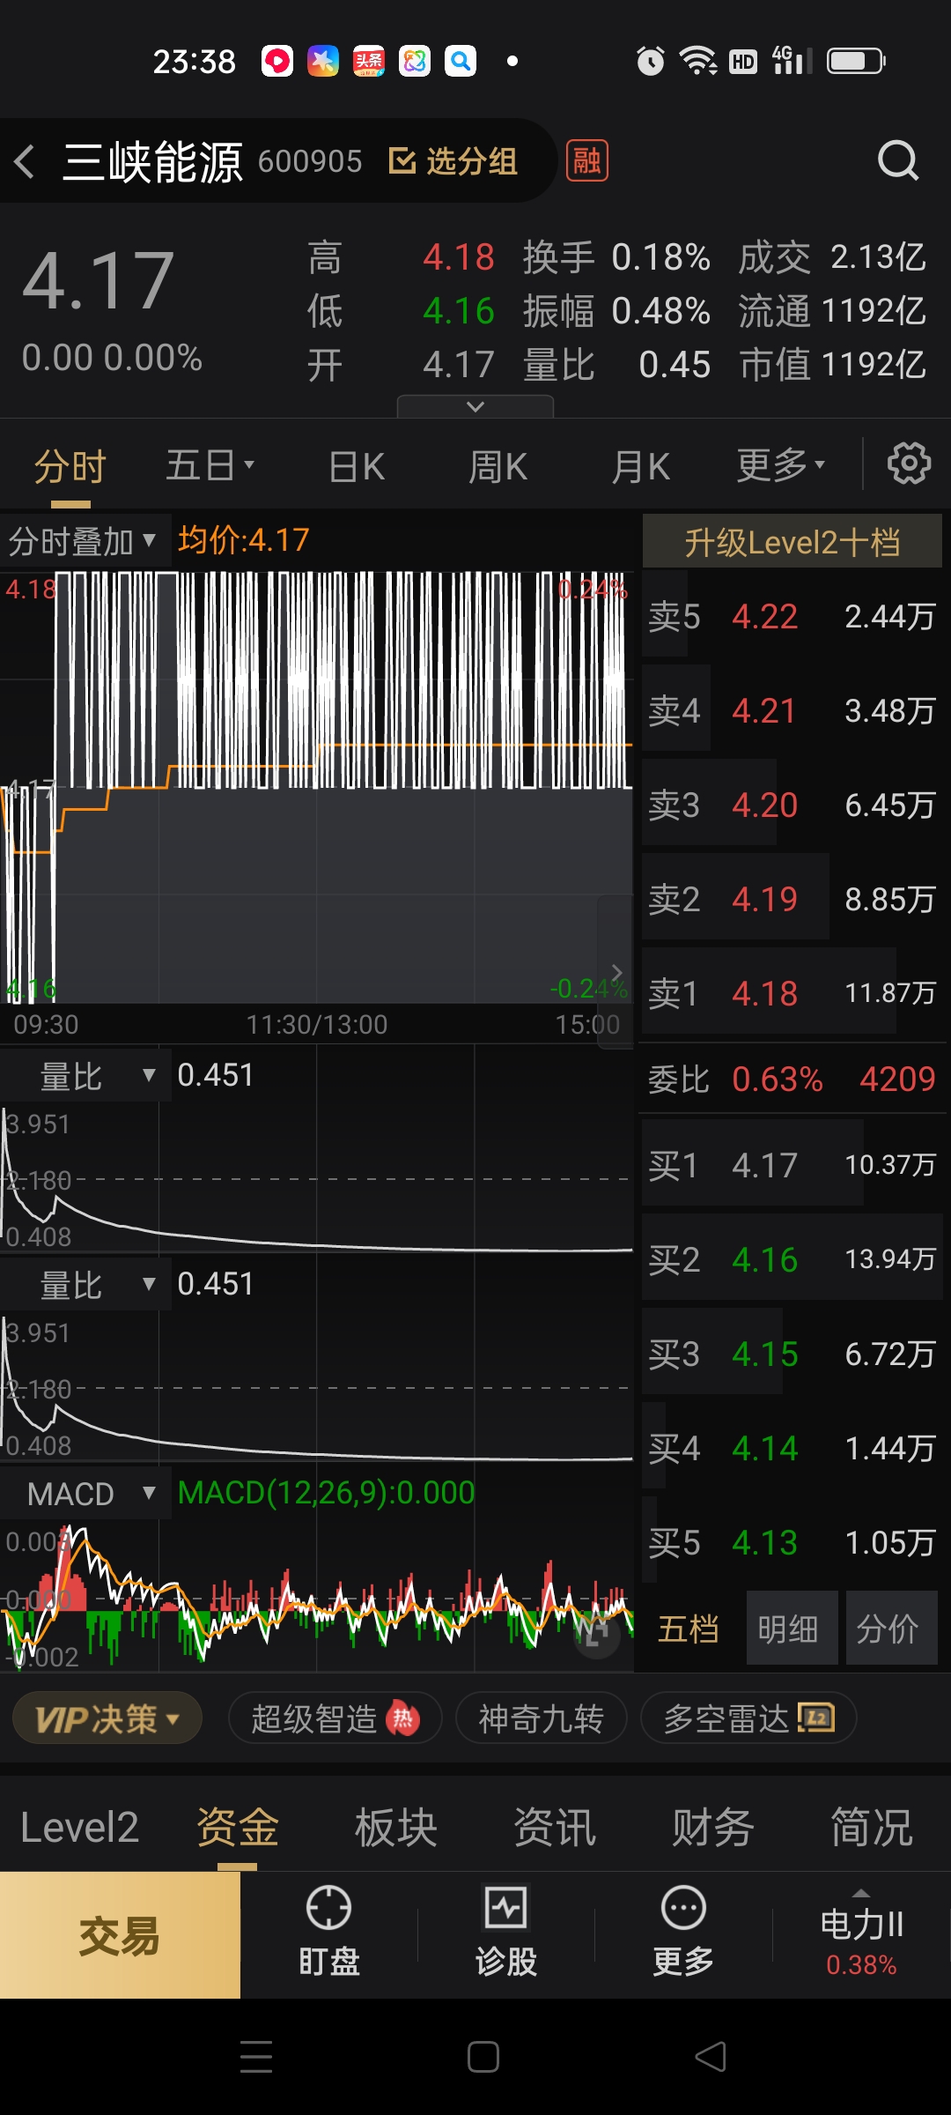
Task: Switch to 五档 order book view
Action: (689, 1629)
